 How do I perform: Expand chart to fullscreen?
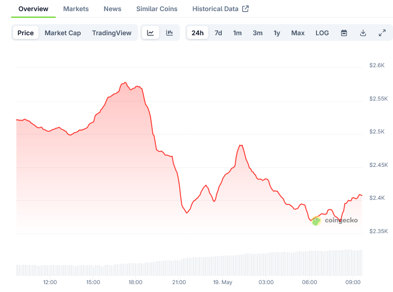click(x=382, y=33)
